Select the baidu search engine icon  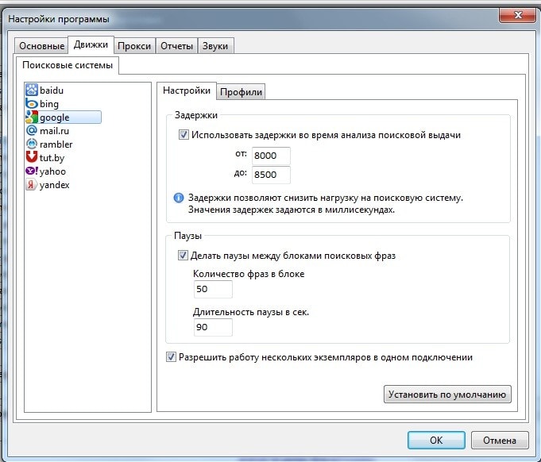[32, 90]
